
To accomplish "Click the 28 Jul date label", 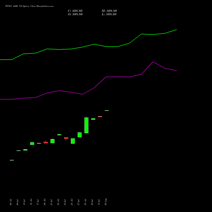I will coord(85,202).
